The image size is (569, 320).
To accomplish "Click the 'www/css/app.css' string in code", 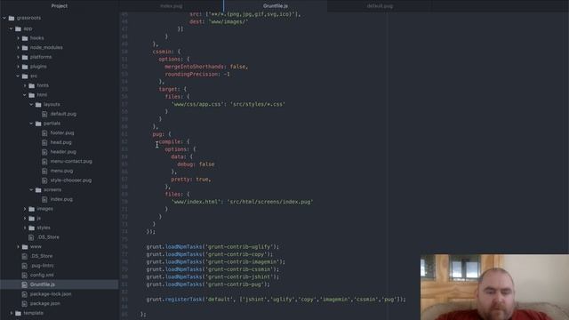I will coord(196,104).
